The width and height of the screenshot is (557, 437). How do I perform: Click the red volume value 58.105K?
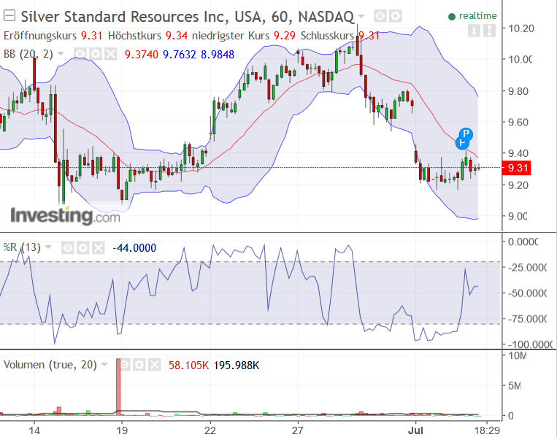tap(188, 366)
